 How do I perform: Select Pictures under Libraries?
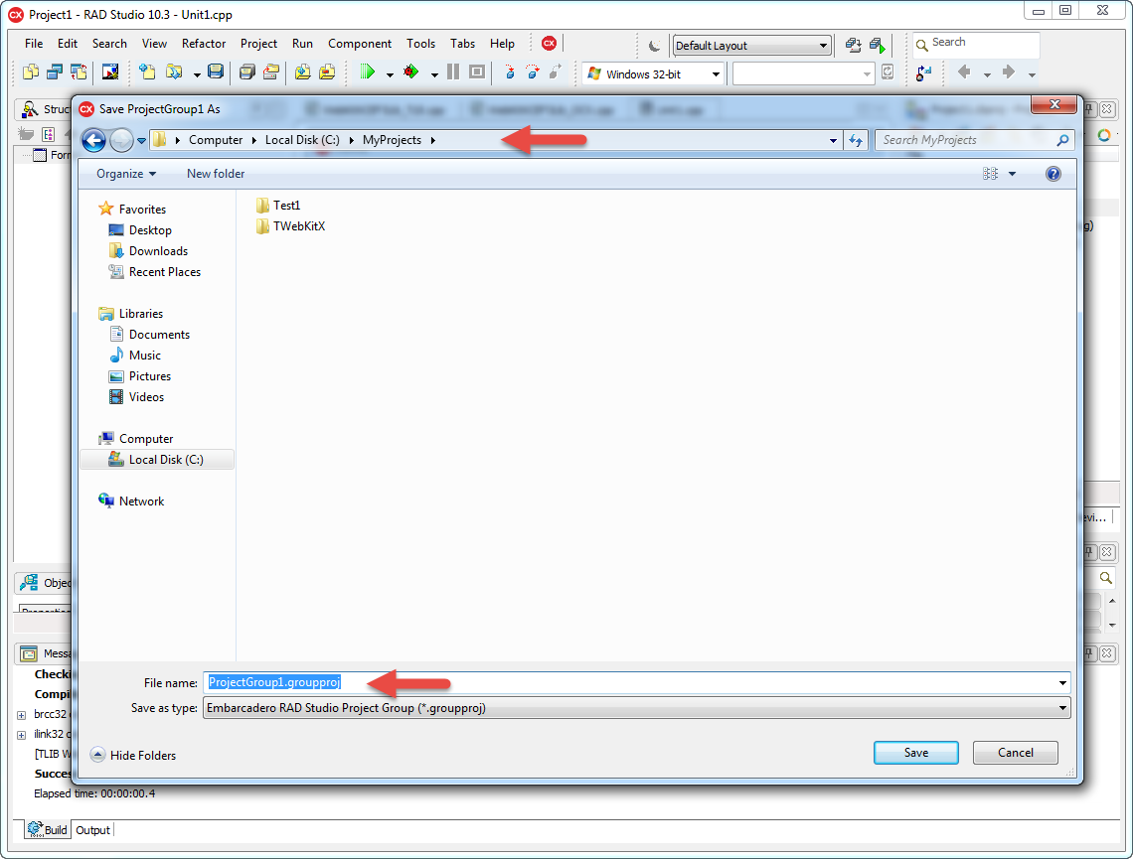139,376
